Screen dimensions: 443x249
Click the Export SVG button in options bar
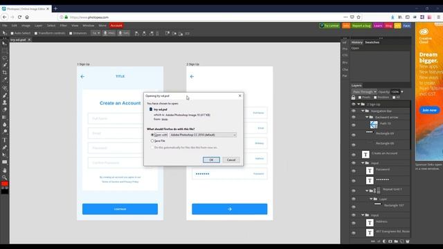point(123,33)
